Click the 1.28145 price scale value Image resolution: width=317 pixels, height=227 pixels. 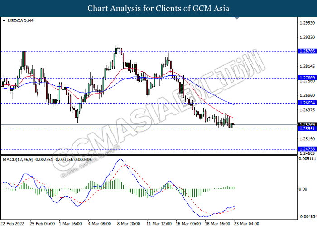click(307, 66)
